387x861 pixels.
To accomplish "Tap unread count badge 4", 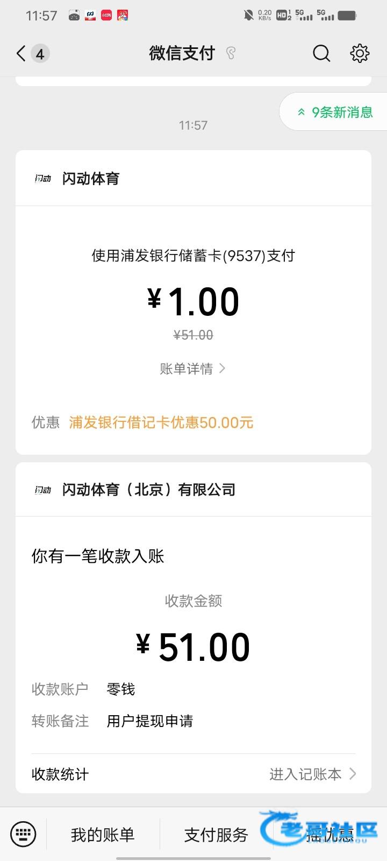I will click(x=40, y=54).
